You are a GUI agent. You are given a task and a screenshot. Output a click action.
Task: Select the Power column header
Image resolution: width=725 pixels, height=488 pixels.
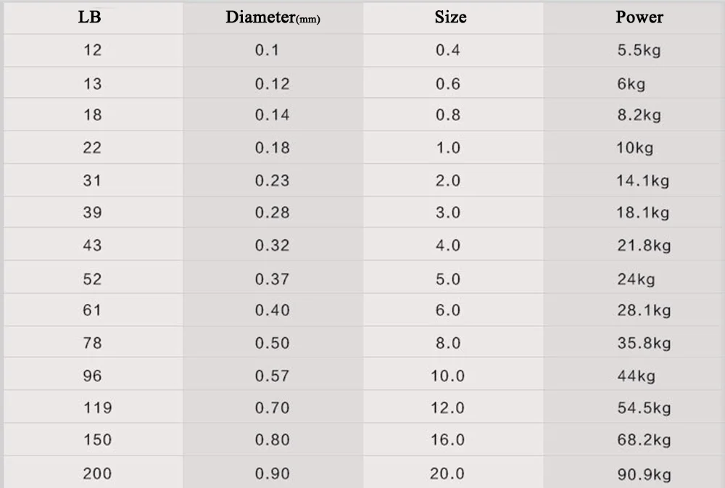coord(639,17)
